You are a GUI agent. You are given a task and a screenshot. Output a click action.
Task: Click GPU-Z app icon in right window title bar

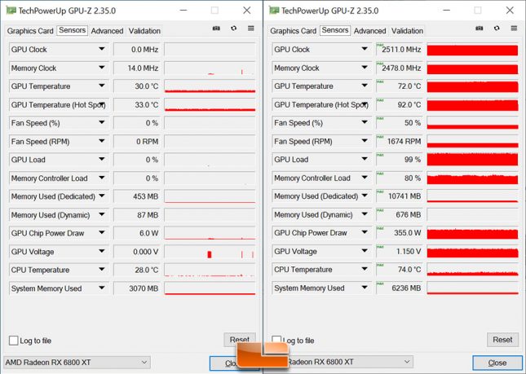click(x=274, y=11)
